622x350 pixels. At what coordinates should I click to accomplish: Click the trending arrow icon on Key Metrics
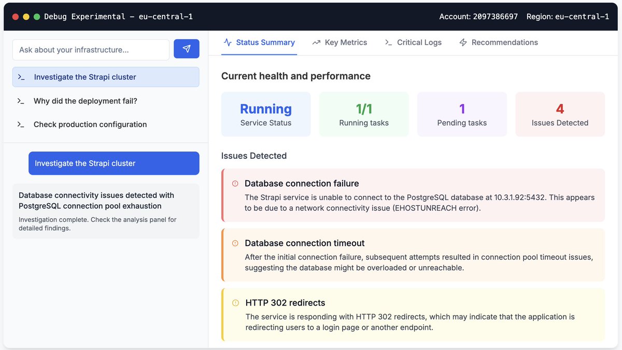tap(317, 42)
